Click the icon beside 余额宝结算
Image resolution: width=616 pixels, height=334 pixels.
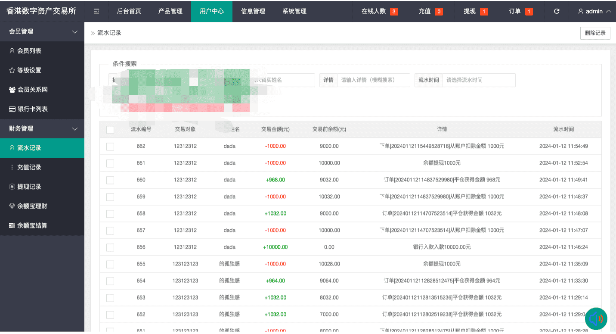12,225
